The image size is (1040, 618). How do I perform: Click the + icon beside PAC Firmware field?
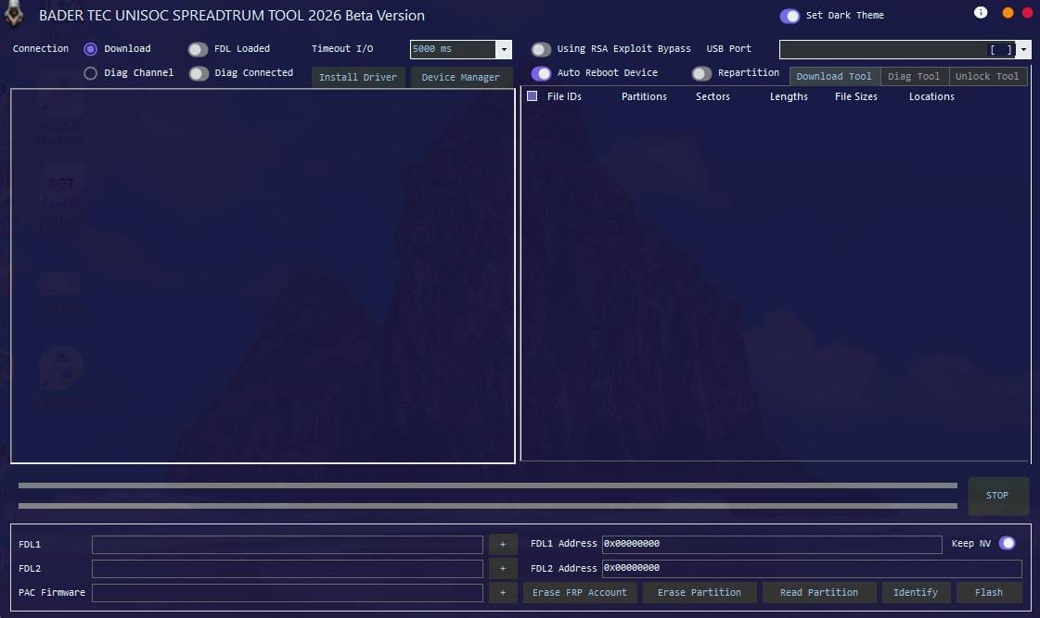[x=503, y=592]
